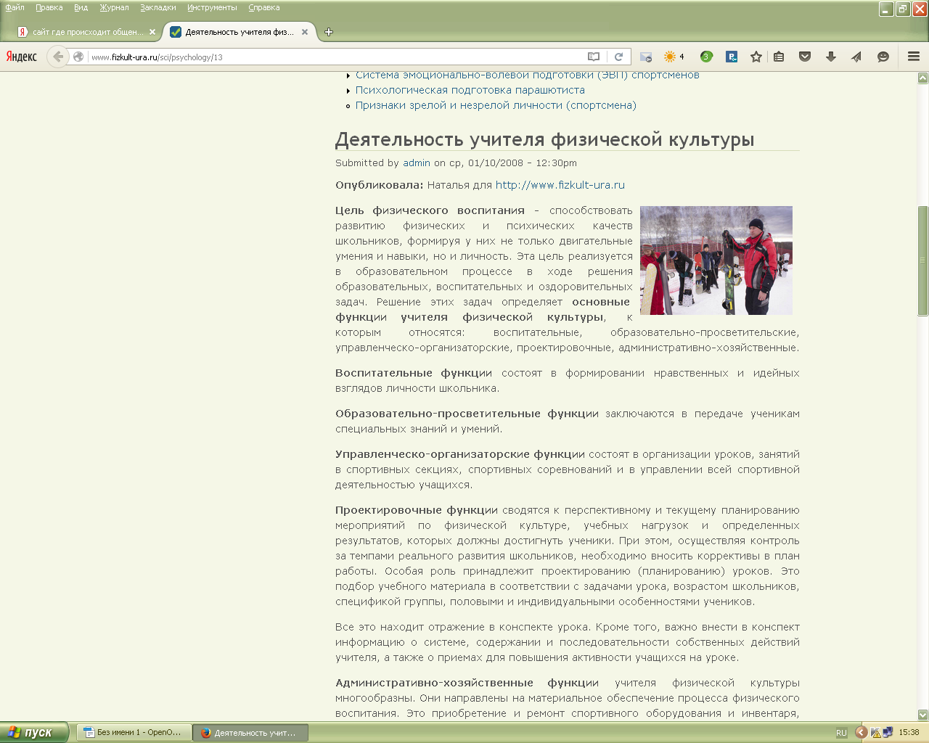Open the Вид menu

pos(81,7)
